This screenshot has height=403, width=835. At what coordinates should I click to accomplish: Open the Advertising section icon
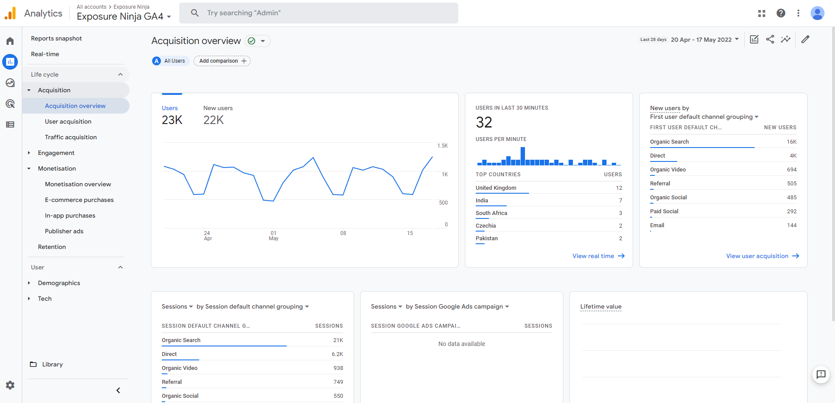click(x=10, y=104)
